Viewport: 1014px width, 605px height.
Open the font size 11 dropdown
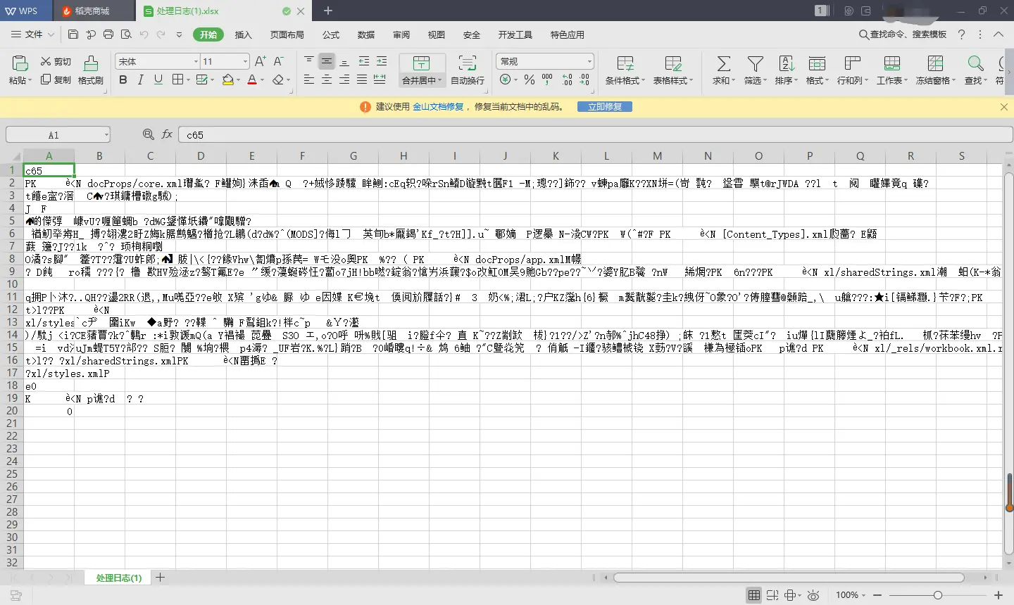[x=245, y=62]
